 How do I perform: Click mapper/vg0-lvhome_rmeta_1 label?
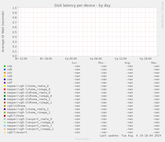pyautogui.click(x=28, y=109)
